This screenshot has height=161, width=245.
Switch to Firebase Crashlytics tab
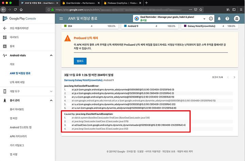122,3
